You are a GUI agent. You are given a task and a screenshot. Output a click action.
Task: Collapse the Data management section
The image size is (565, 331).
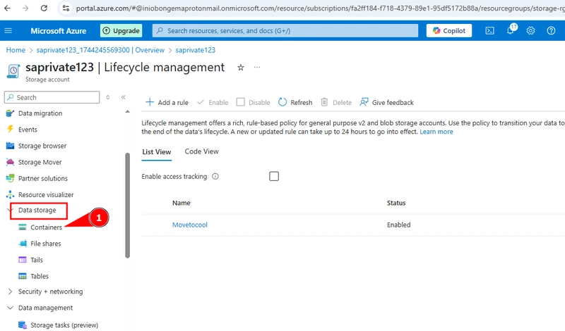pyautogui.click(x=10, y=308)
